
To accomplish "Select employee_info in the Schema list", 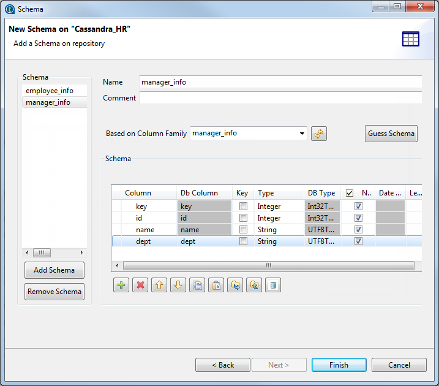I will point(50,91).
